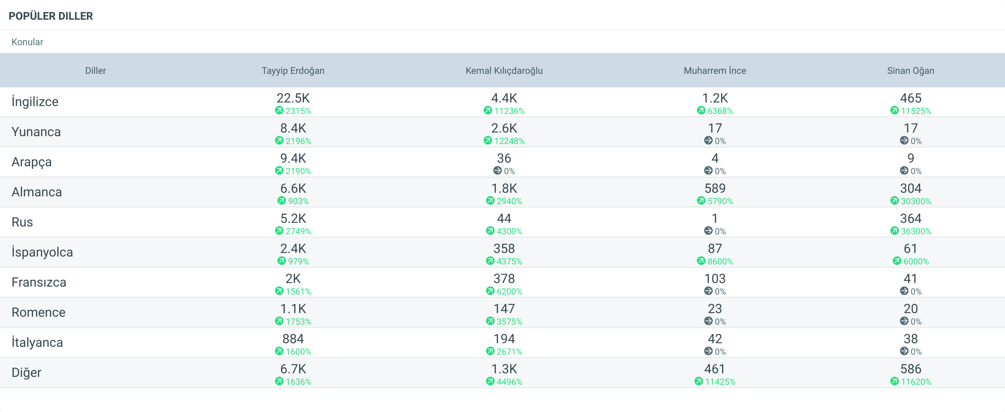
Task: Select the 'Almanca' row label
Action: [x=37, y=192]
